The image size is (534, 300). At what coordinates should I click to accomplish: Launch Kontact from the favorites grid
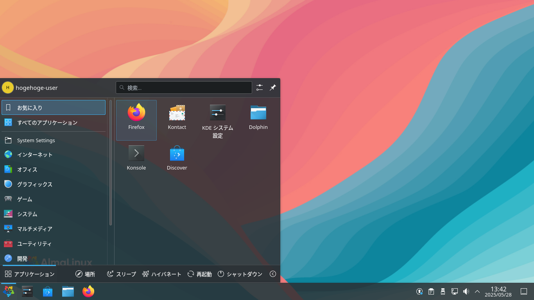(x=177, y=120)
